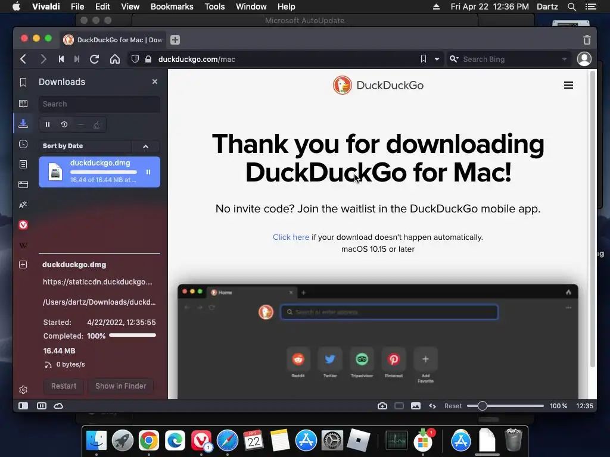Open the shield tracker blocker icon

pos(135,59)
